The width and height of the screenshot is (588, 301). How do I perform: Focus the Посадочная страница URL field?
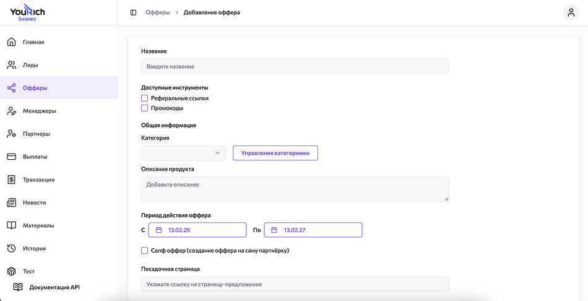(x=295, y=284)
